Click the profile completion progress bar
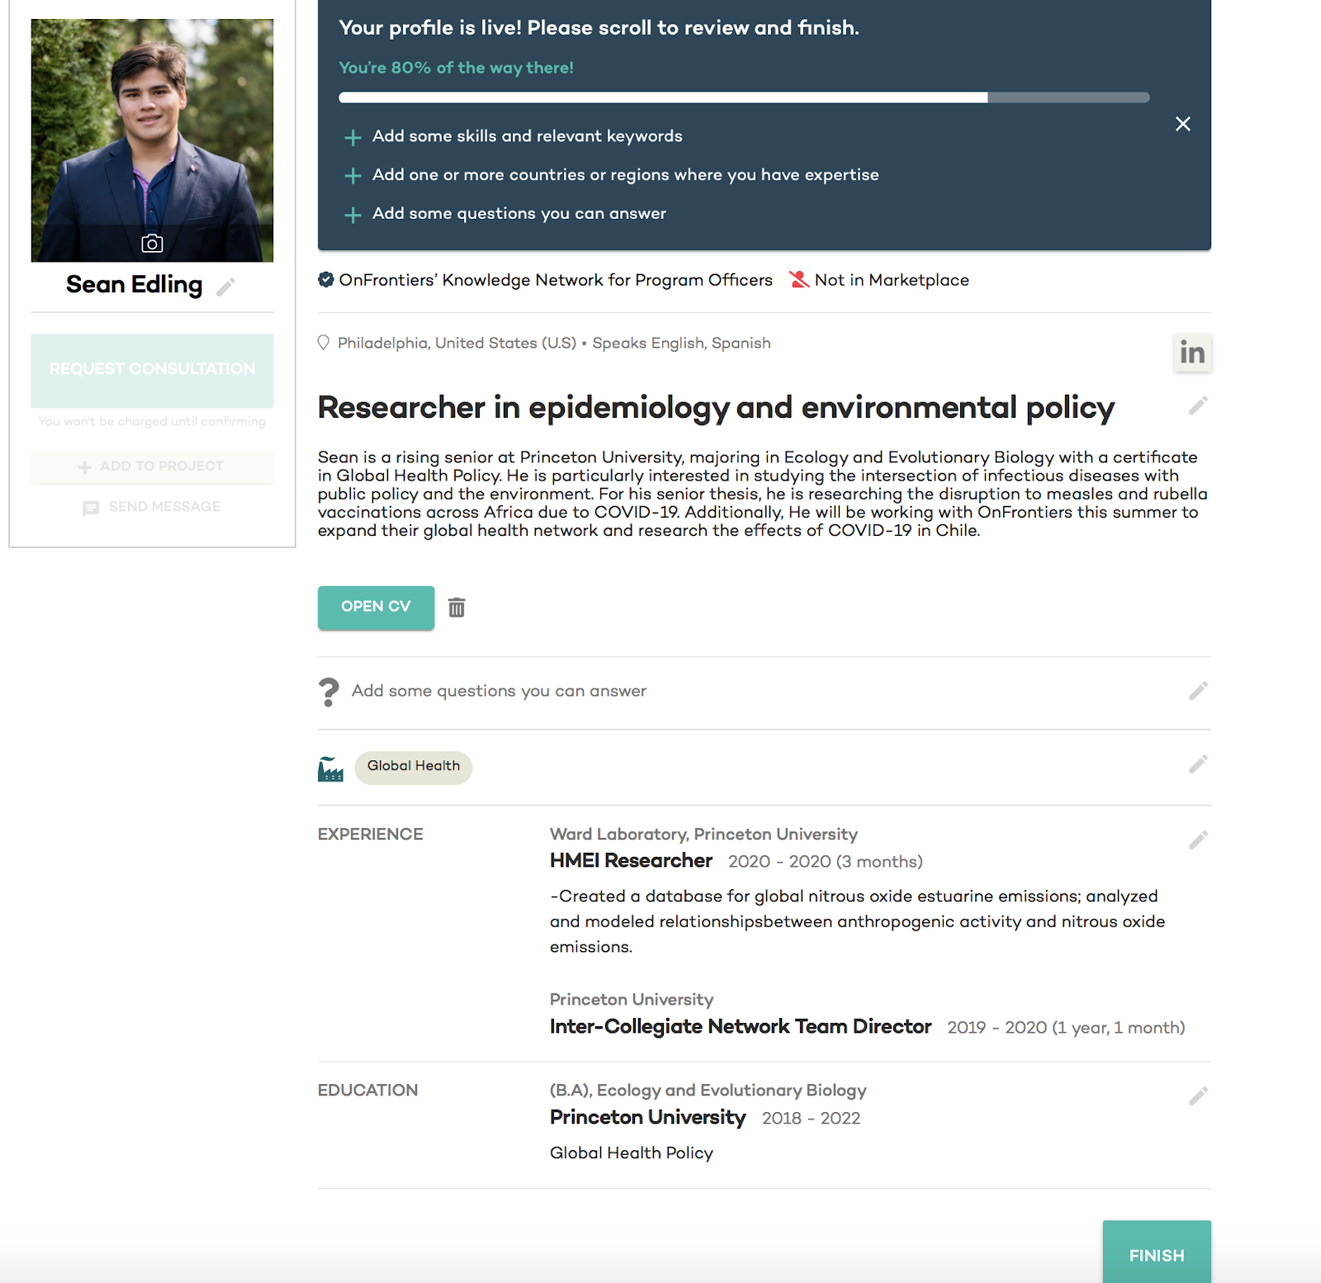Screen dimensions: 1321x1283 (744, 97)
